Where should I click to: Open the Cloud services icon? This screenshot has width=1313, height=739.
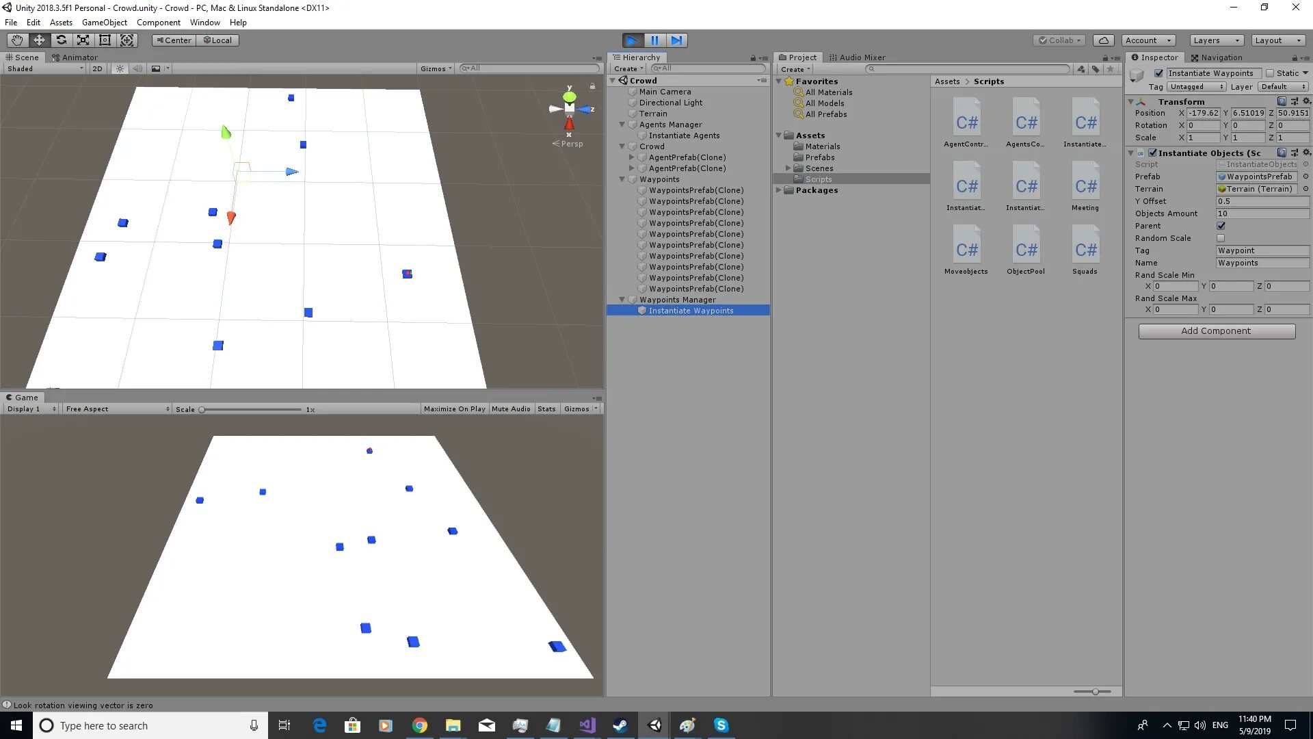[1103, 40]
